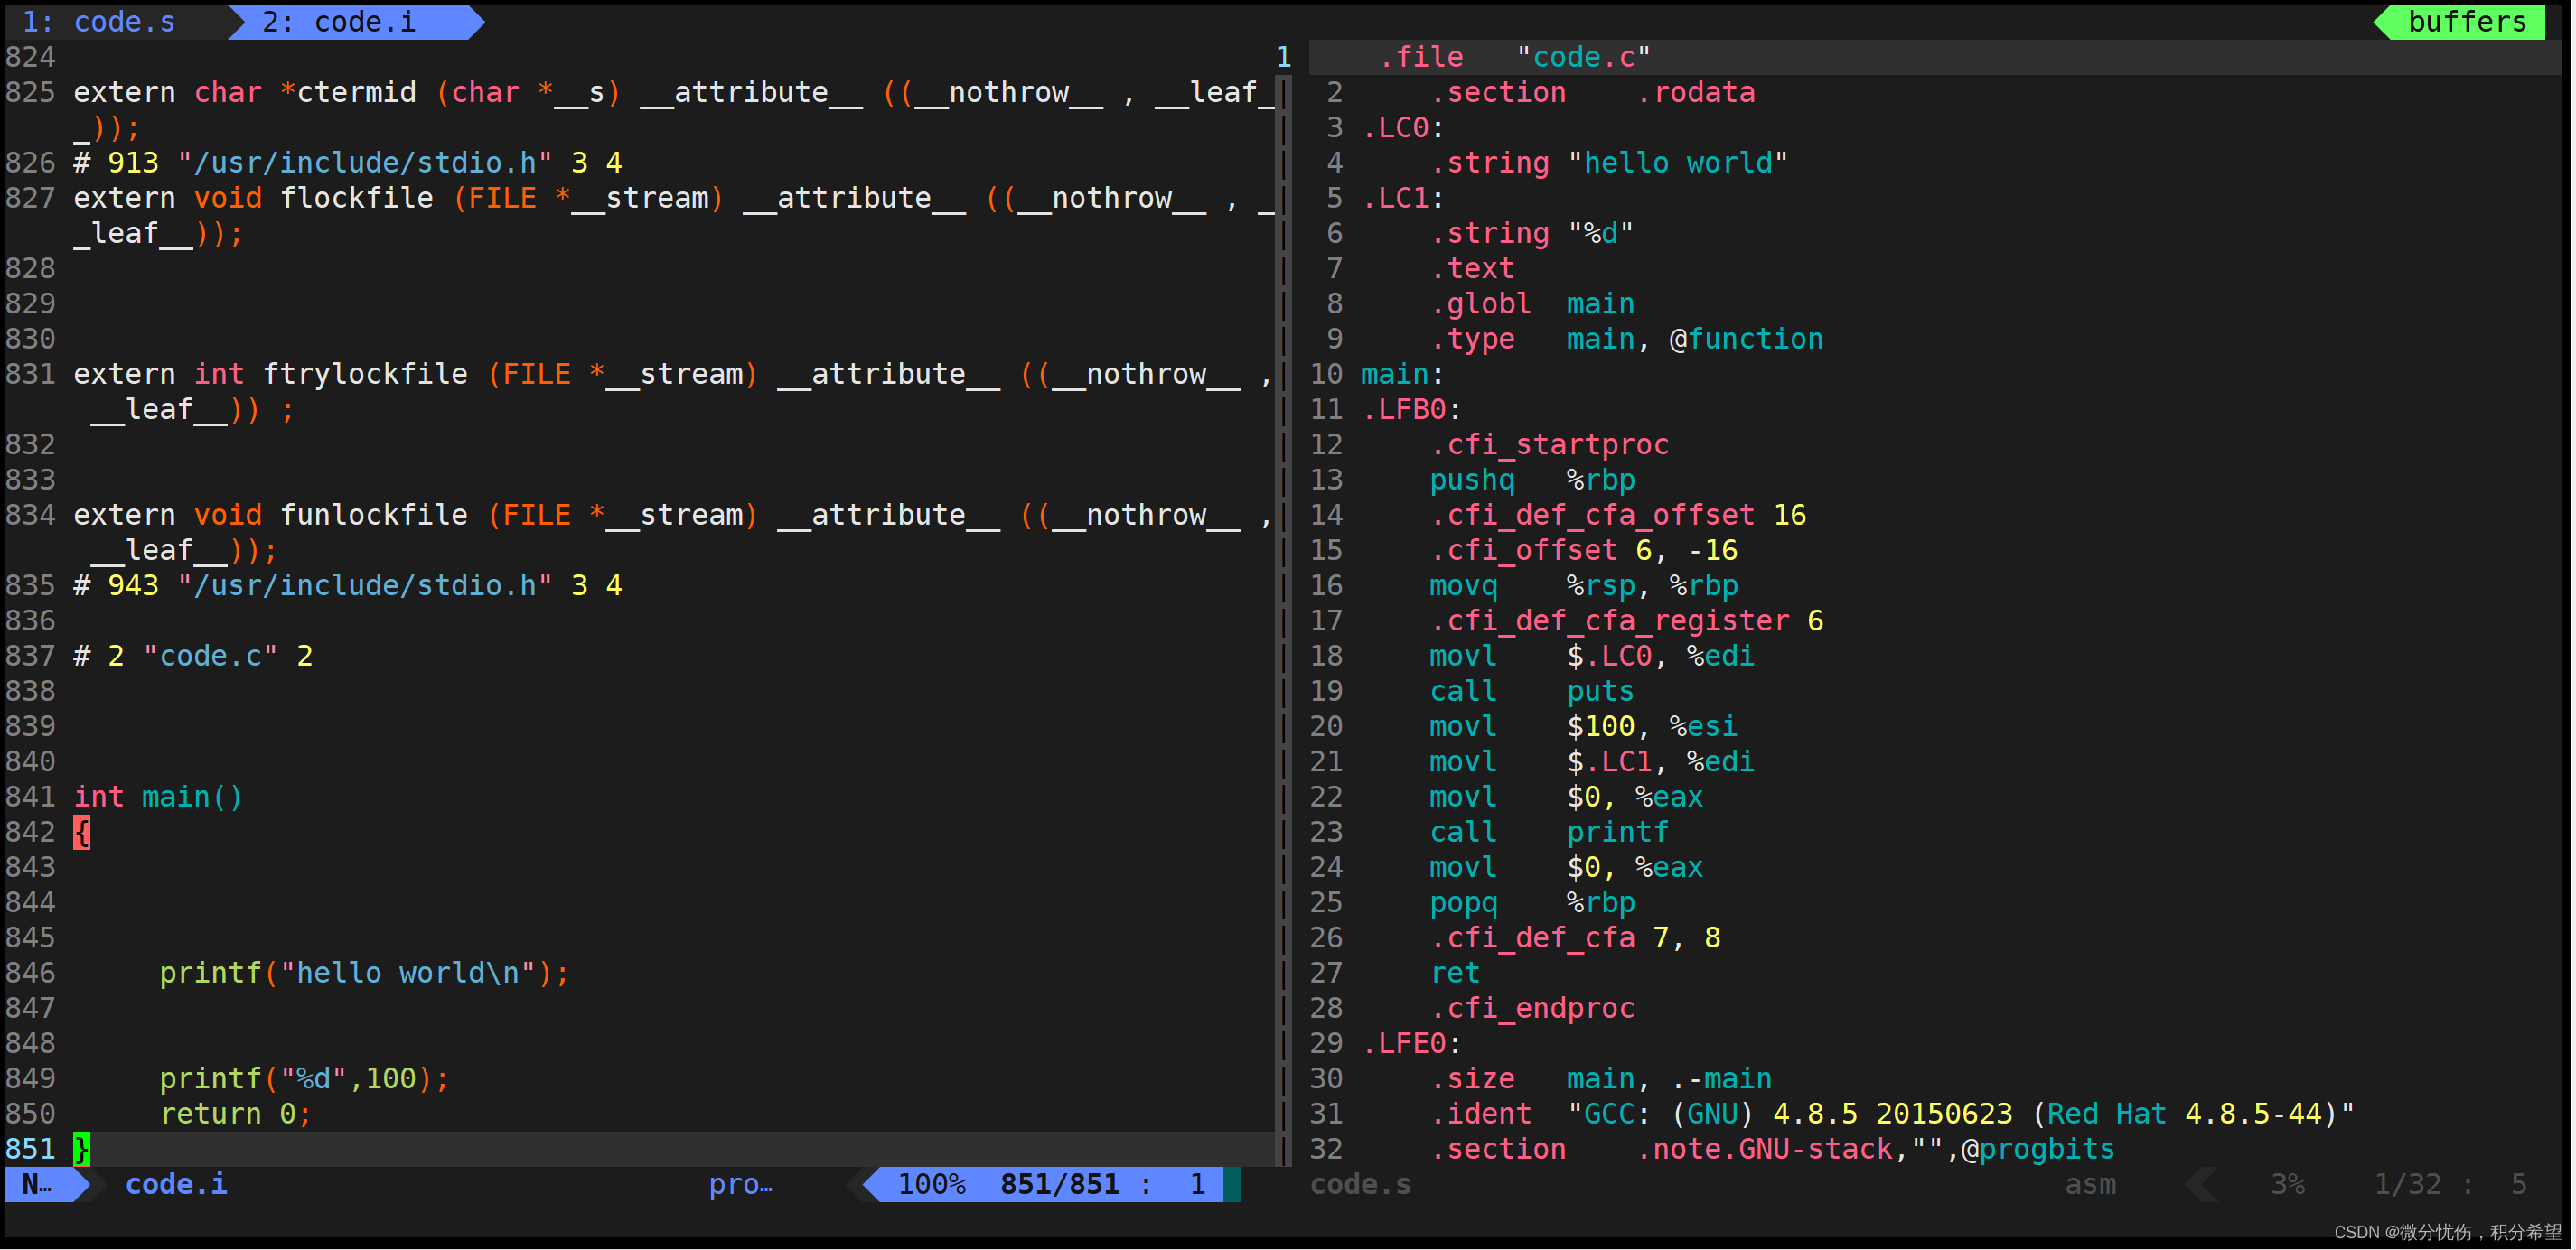Place cursor on int main() line

pos(158,797)
